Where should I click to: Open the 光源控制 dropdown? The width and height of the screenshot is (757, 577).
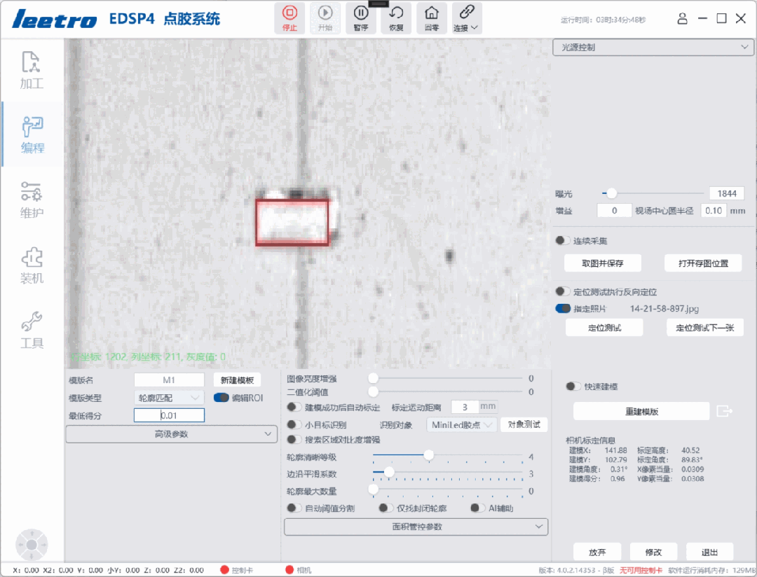653,48
